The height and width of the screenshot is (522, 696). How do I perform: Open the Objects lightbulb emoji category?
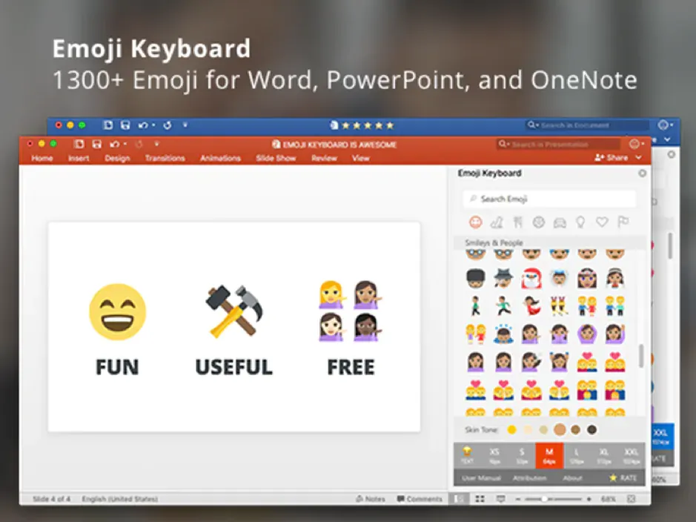click(x=580, y=222)
